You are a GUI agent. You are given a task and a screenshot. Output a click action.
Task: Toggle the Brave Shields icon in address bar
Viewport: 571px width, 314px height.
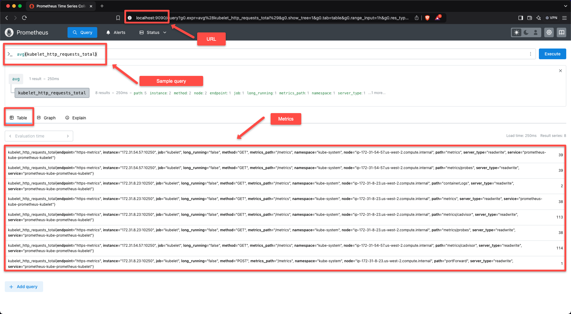click(427, 18)
